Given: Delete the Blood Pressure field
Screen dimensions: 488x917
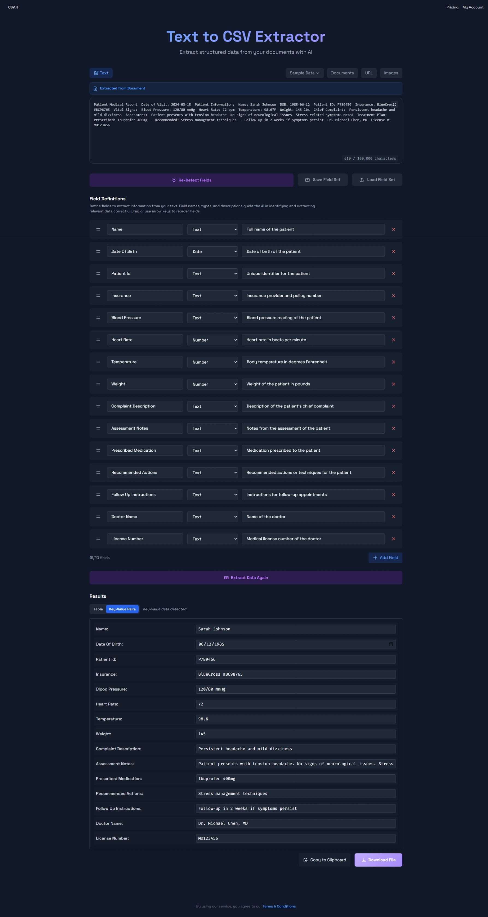Looking at the screenshot, I should point(393,317).
